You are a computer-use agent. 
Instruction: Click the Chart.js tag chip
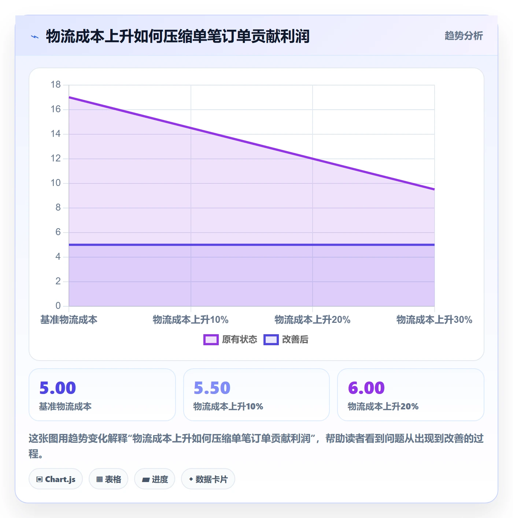(56, 479)
